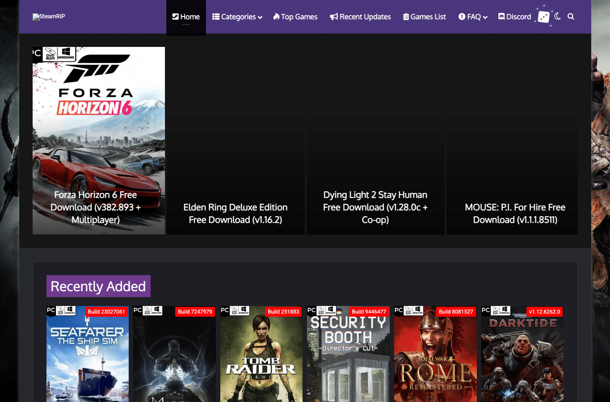Click the v1.12.6262.0 version badge
The width and height of the screenshot is (610, 402).
pyautogui.click(x=544, y=312)
